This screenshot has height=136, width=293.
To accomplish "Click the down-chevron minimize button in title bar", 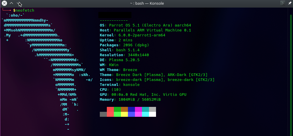I will point(19,3).
